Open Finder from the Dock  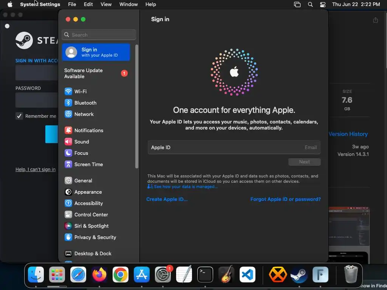point(36,275)
